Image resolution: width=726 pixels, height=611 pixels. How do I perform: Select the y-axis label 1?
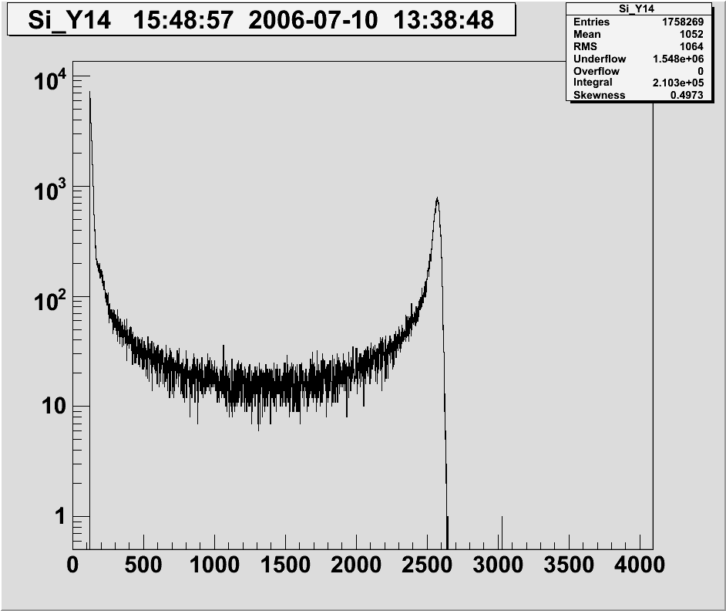59,518
